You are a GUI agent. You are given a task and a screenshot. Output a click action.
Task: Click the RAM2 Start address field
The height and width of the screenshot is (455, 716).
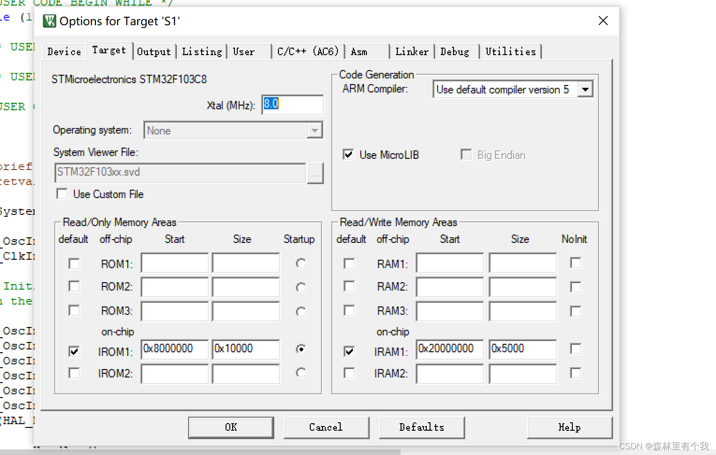pos(450,287)
